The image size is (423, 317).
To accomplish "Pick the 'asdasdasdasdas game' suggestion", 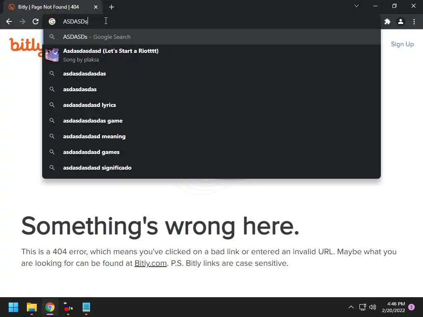I will (x=211, y=121).
